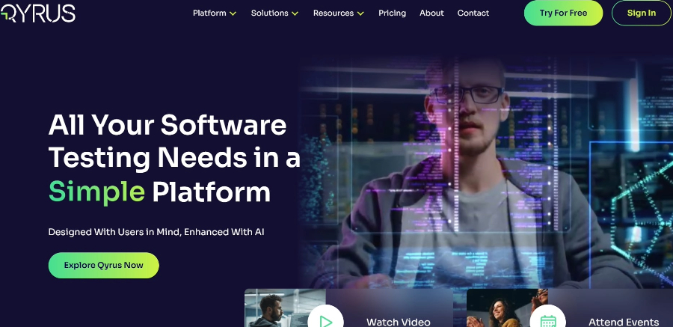Image resolution: width=673 pixels, height=327 pixels.
Task: Expand the Solutions chevron arrow
Action: pos(295,13)
